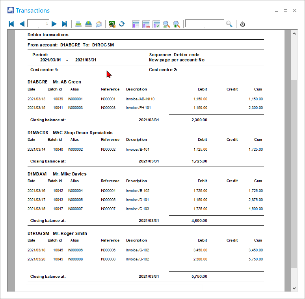Go to the previous report page
The height and width of the screenshot is (299, 305).
22,24
